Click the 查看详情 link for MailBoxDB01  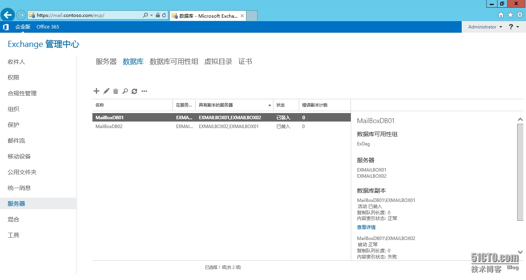tap(366, 227)
